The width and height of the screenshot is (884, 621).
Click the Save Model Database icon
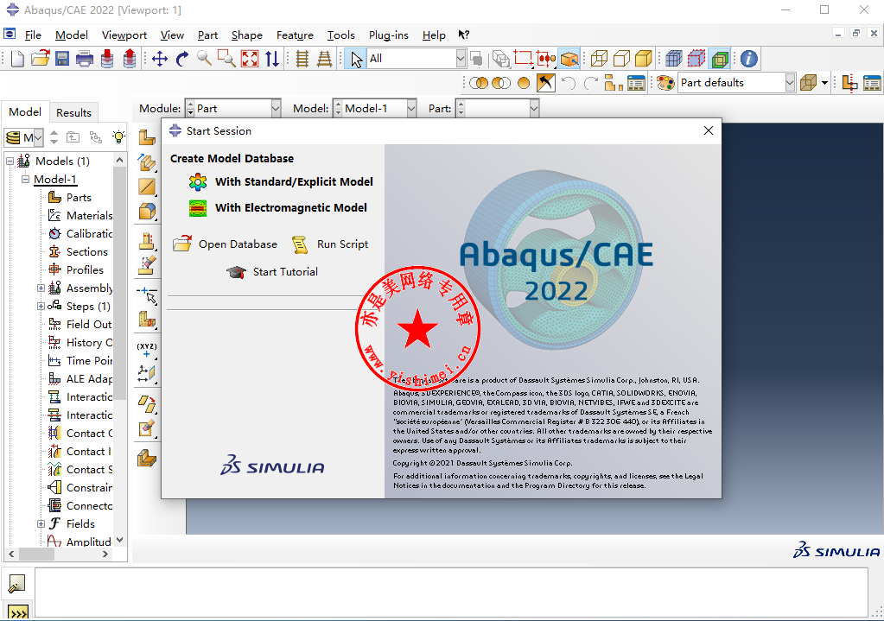pos(62,59)
